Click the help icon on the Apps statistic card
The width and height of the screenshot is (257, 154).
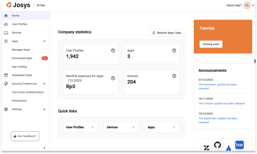pos(174,50)
